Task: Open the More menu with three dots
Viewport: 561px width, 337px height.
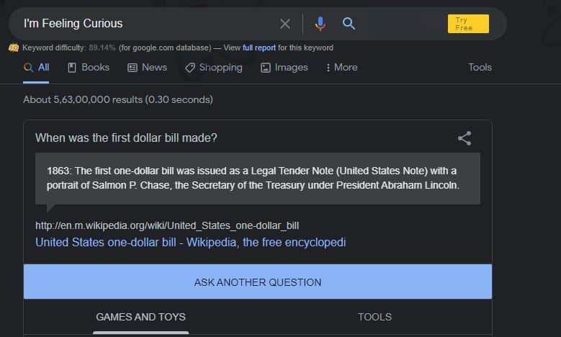Action: coord(341,68)
